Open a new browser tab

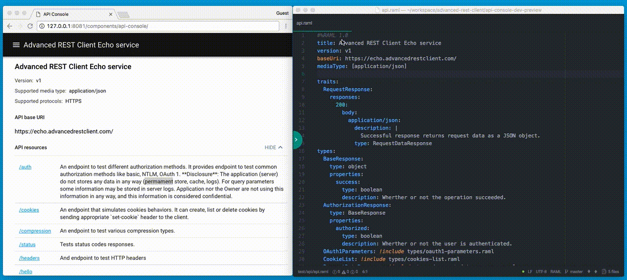123,15
